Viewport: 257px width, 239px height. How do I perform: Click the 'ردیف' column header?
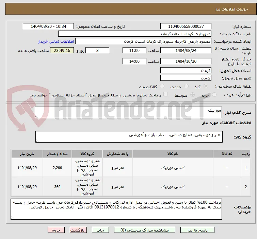click(x=246, y=154)
